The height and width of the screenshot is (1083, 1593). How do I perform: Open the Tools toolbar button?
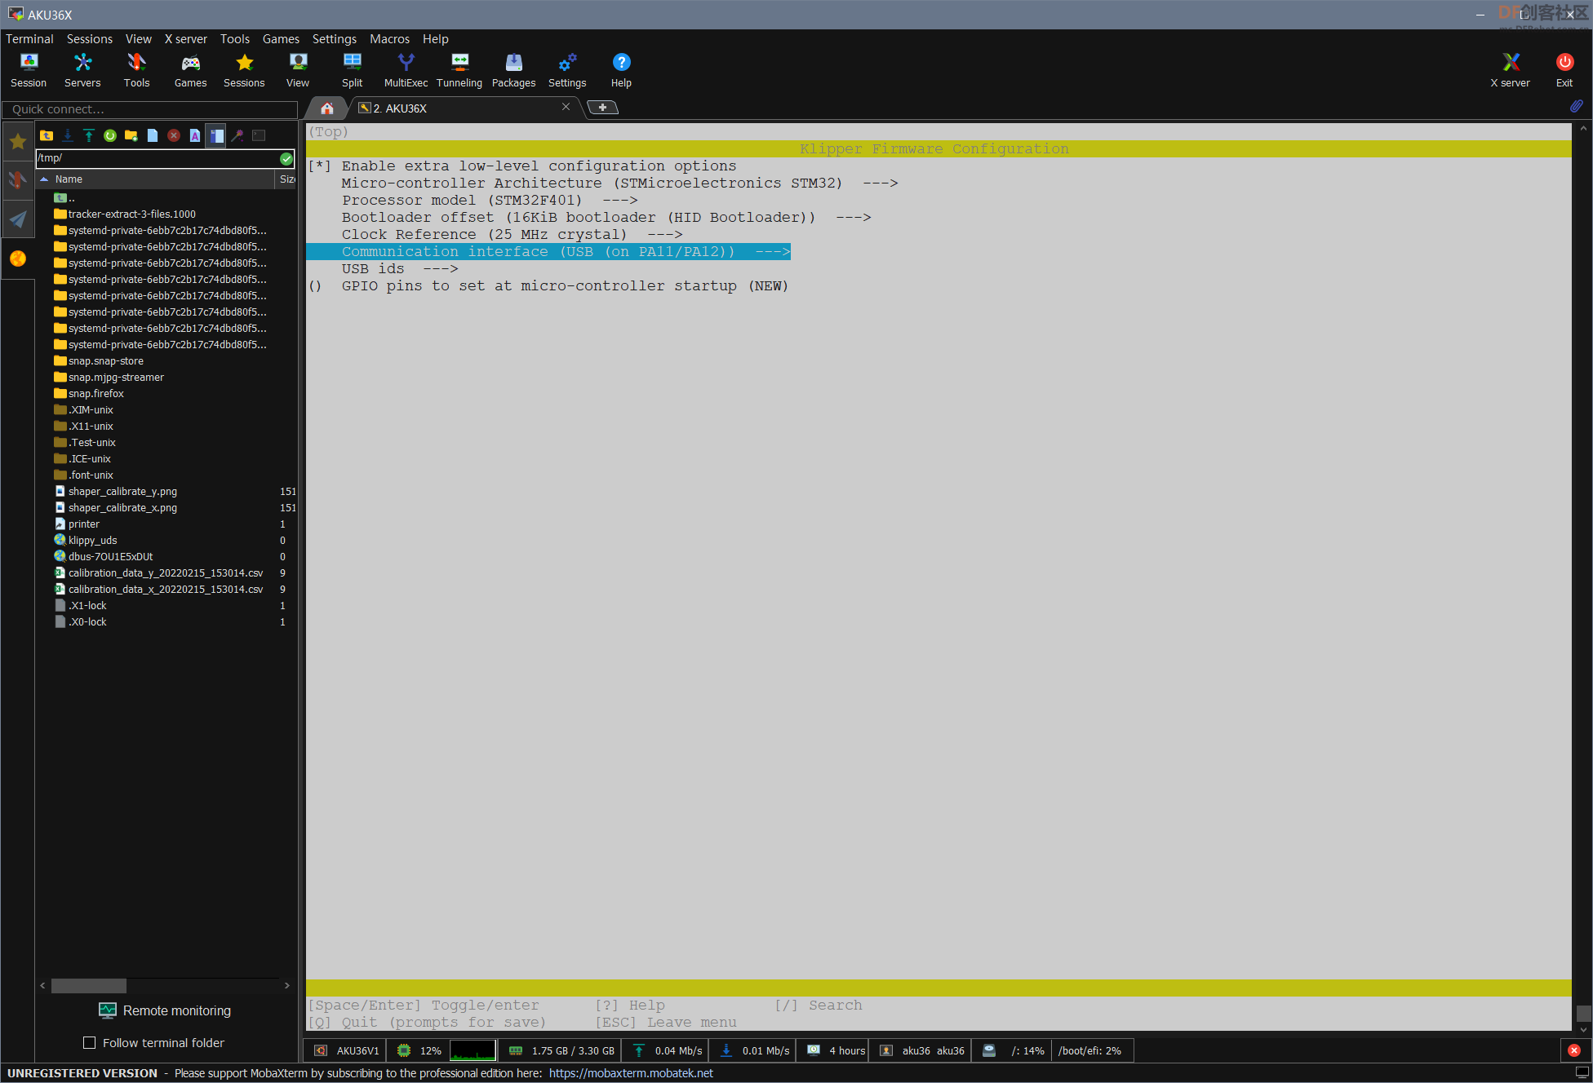136,70
